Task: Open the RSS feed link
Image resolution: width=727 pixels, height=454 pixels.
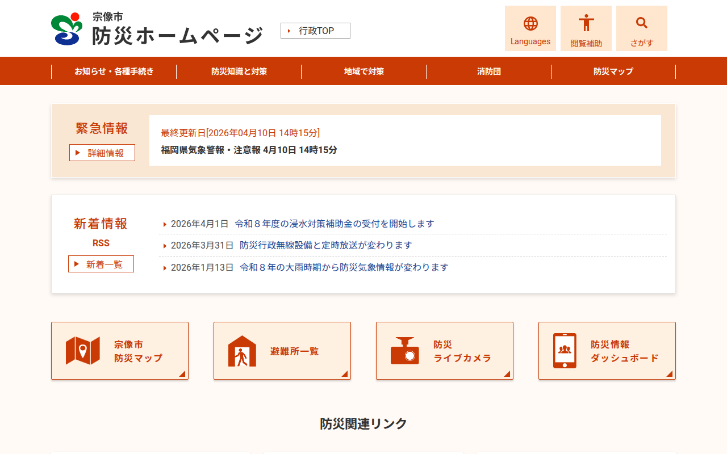Action: (x=101, y=243)
